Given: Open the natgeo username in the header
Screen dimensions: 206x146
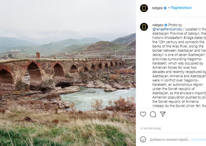Looking at the screenshot, I should 157,8.
